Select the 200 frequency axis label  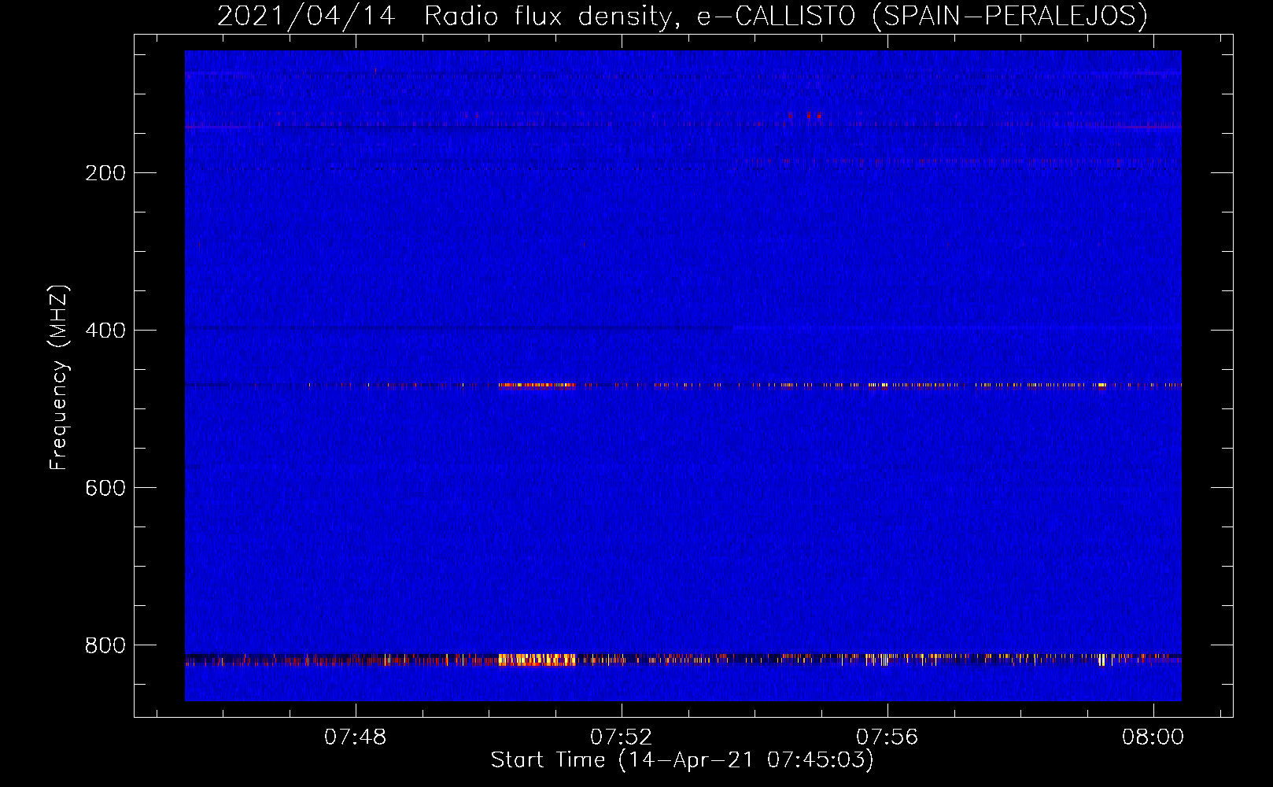click(105, 173)
